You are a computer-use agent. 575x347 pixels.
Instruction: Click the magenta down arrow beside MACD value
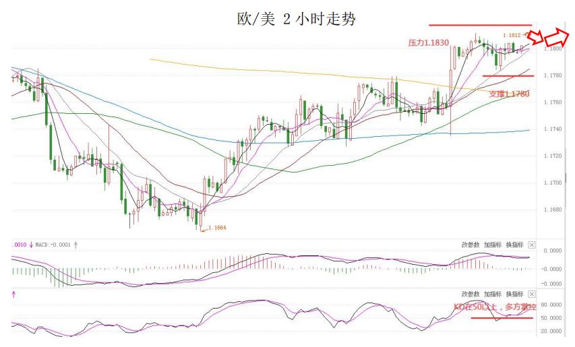pos(31,245)
